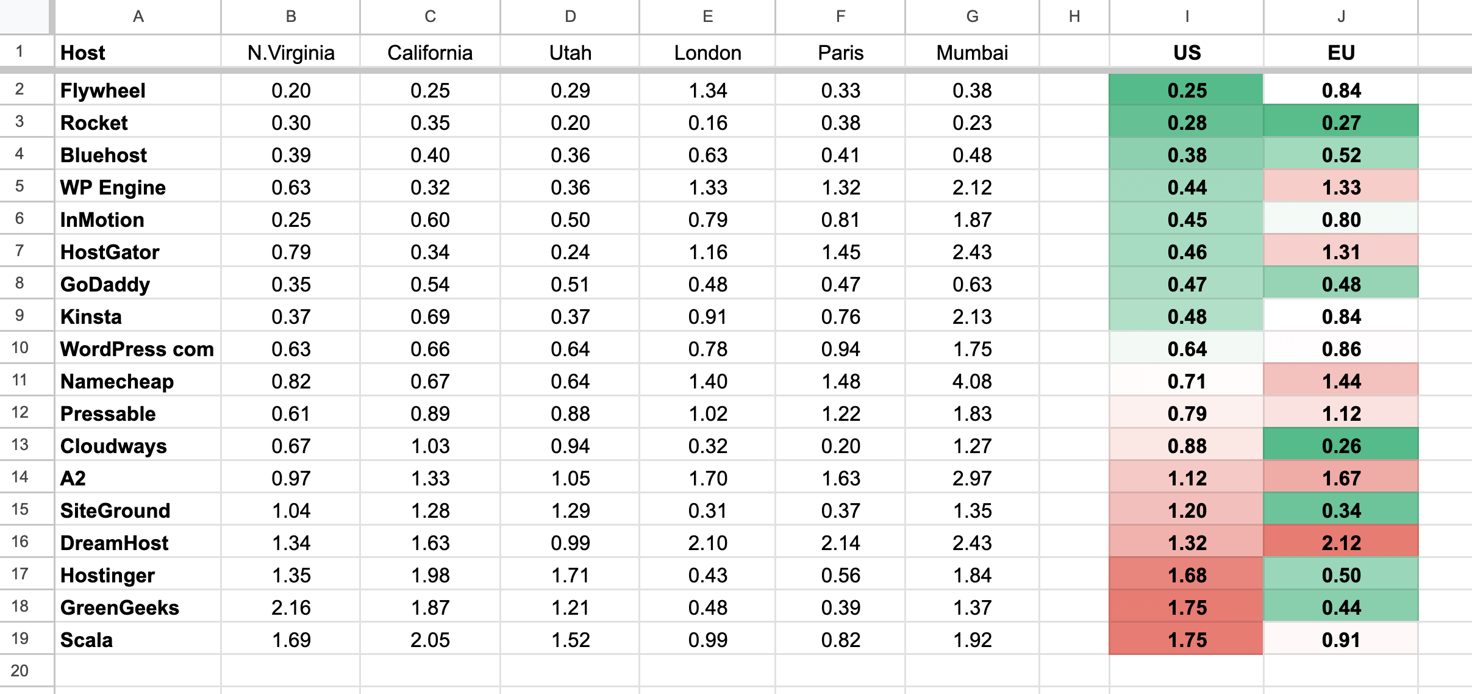Viewport: 1472px width, 694px height.
Task: Click the EU column heading cell
Action: 1341,53
